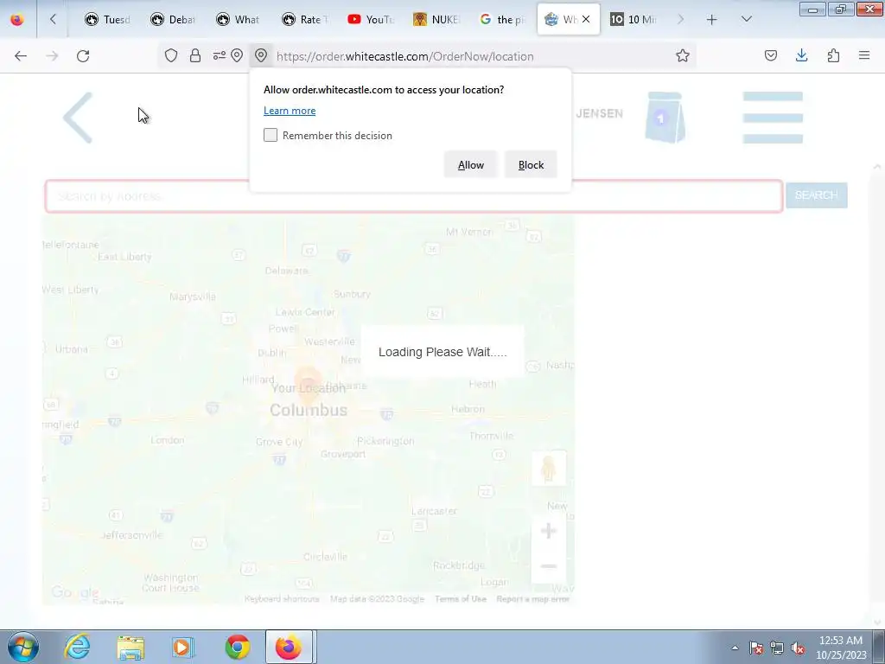Bookmark this page with the star
Screen dimensions: 885x664
[683, 55]
